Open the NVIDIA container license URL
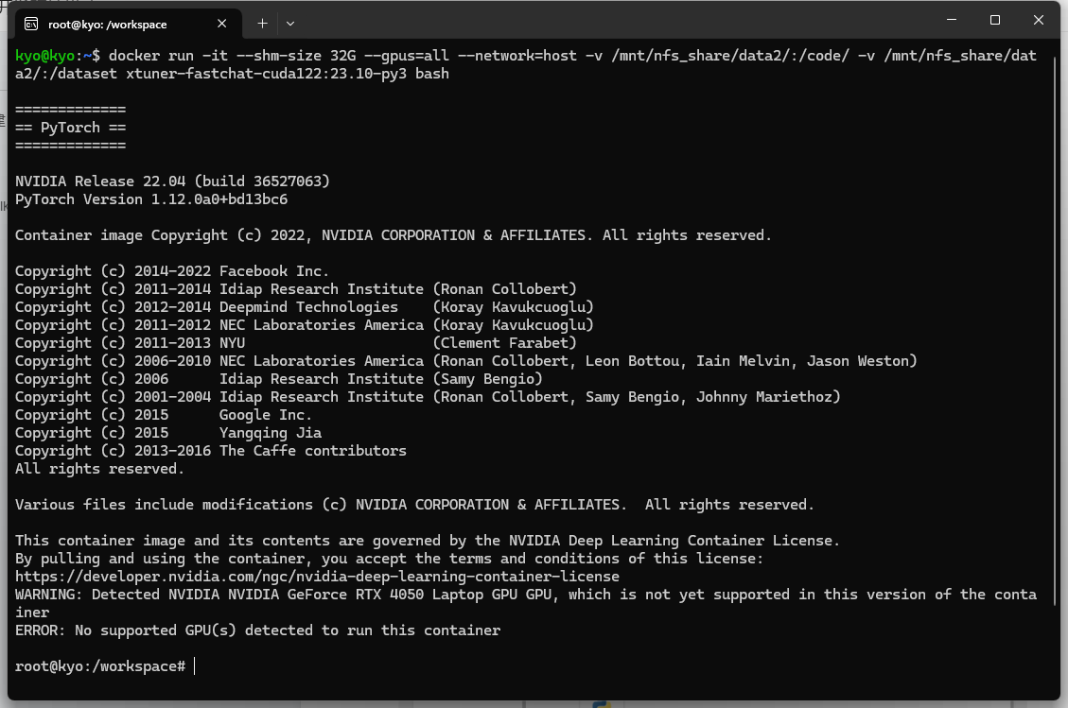1068x708 pixels. click(x=317, y=577)
